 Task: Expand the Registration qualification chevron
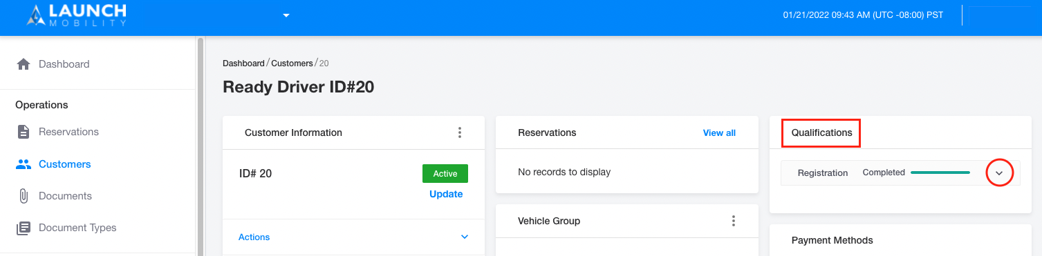(999, 173)
